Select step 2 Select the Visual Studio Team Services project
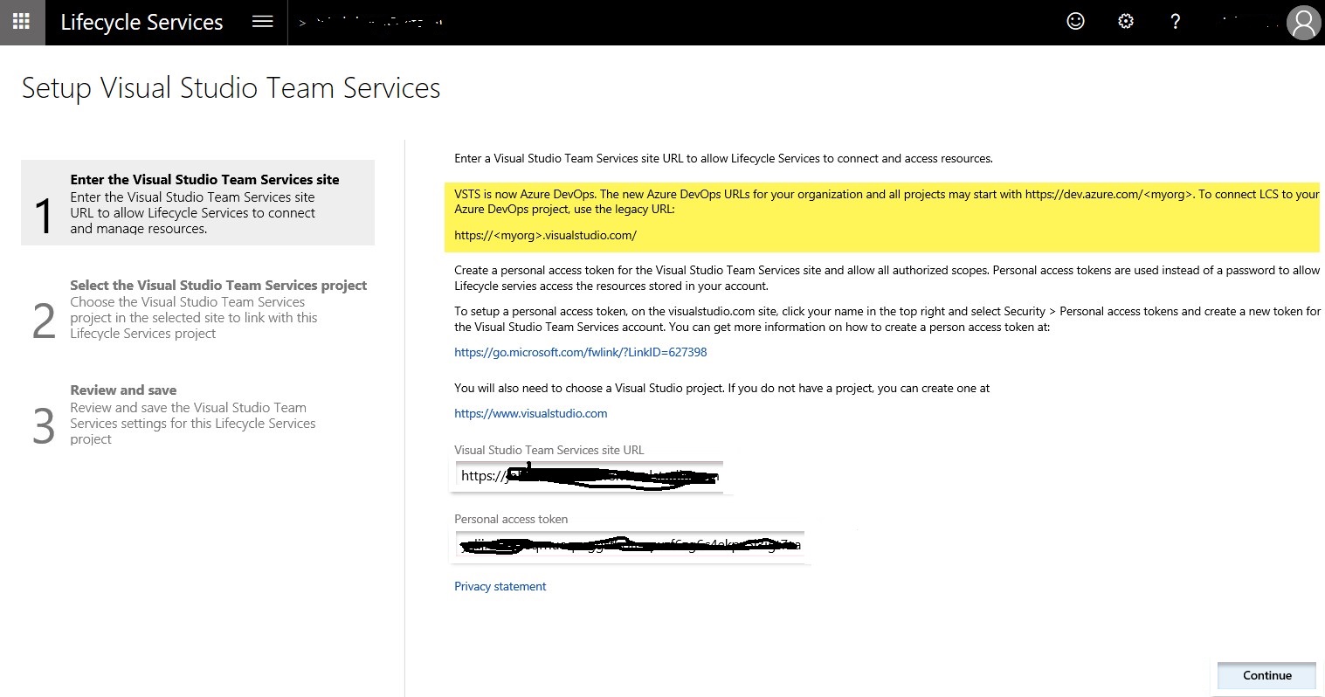This screenshot has width=1325, height=697. pyautogui.click(x=197, y=308)
